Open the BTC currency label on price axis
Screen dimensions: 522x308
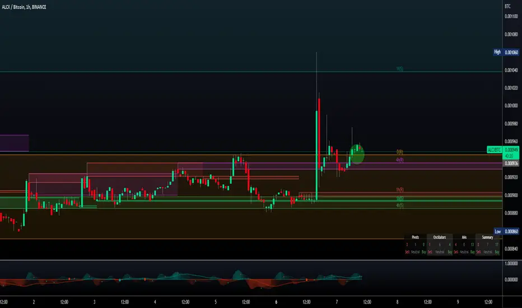[507, 6]
